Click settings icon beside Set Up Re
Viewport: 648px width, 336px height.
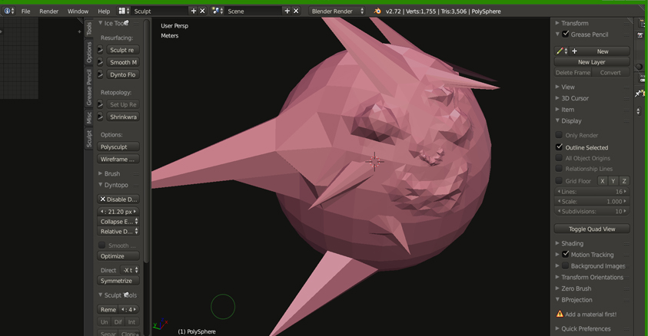pos(101,105)
